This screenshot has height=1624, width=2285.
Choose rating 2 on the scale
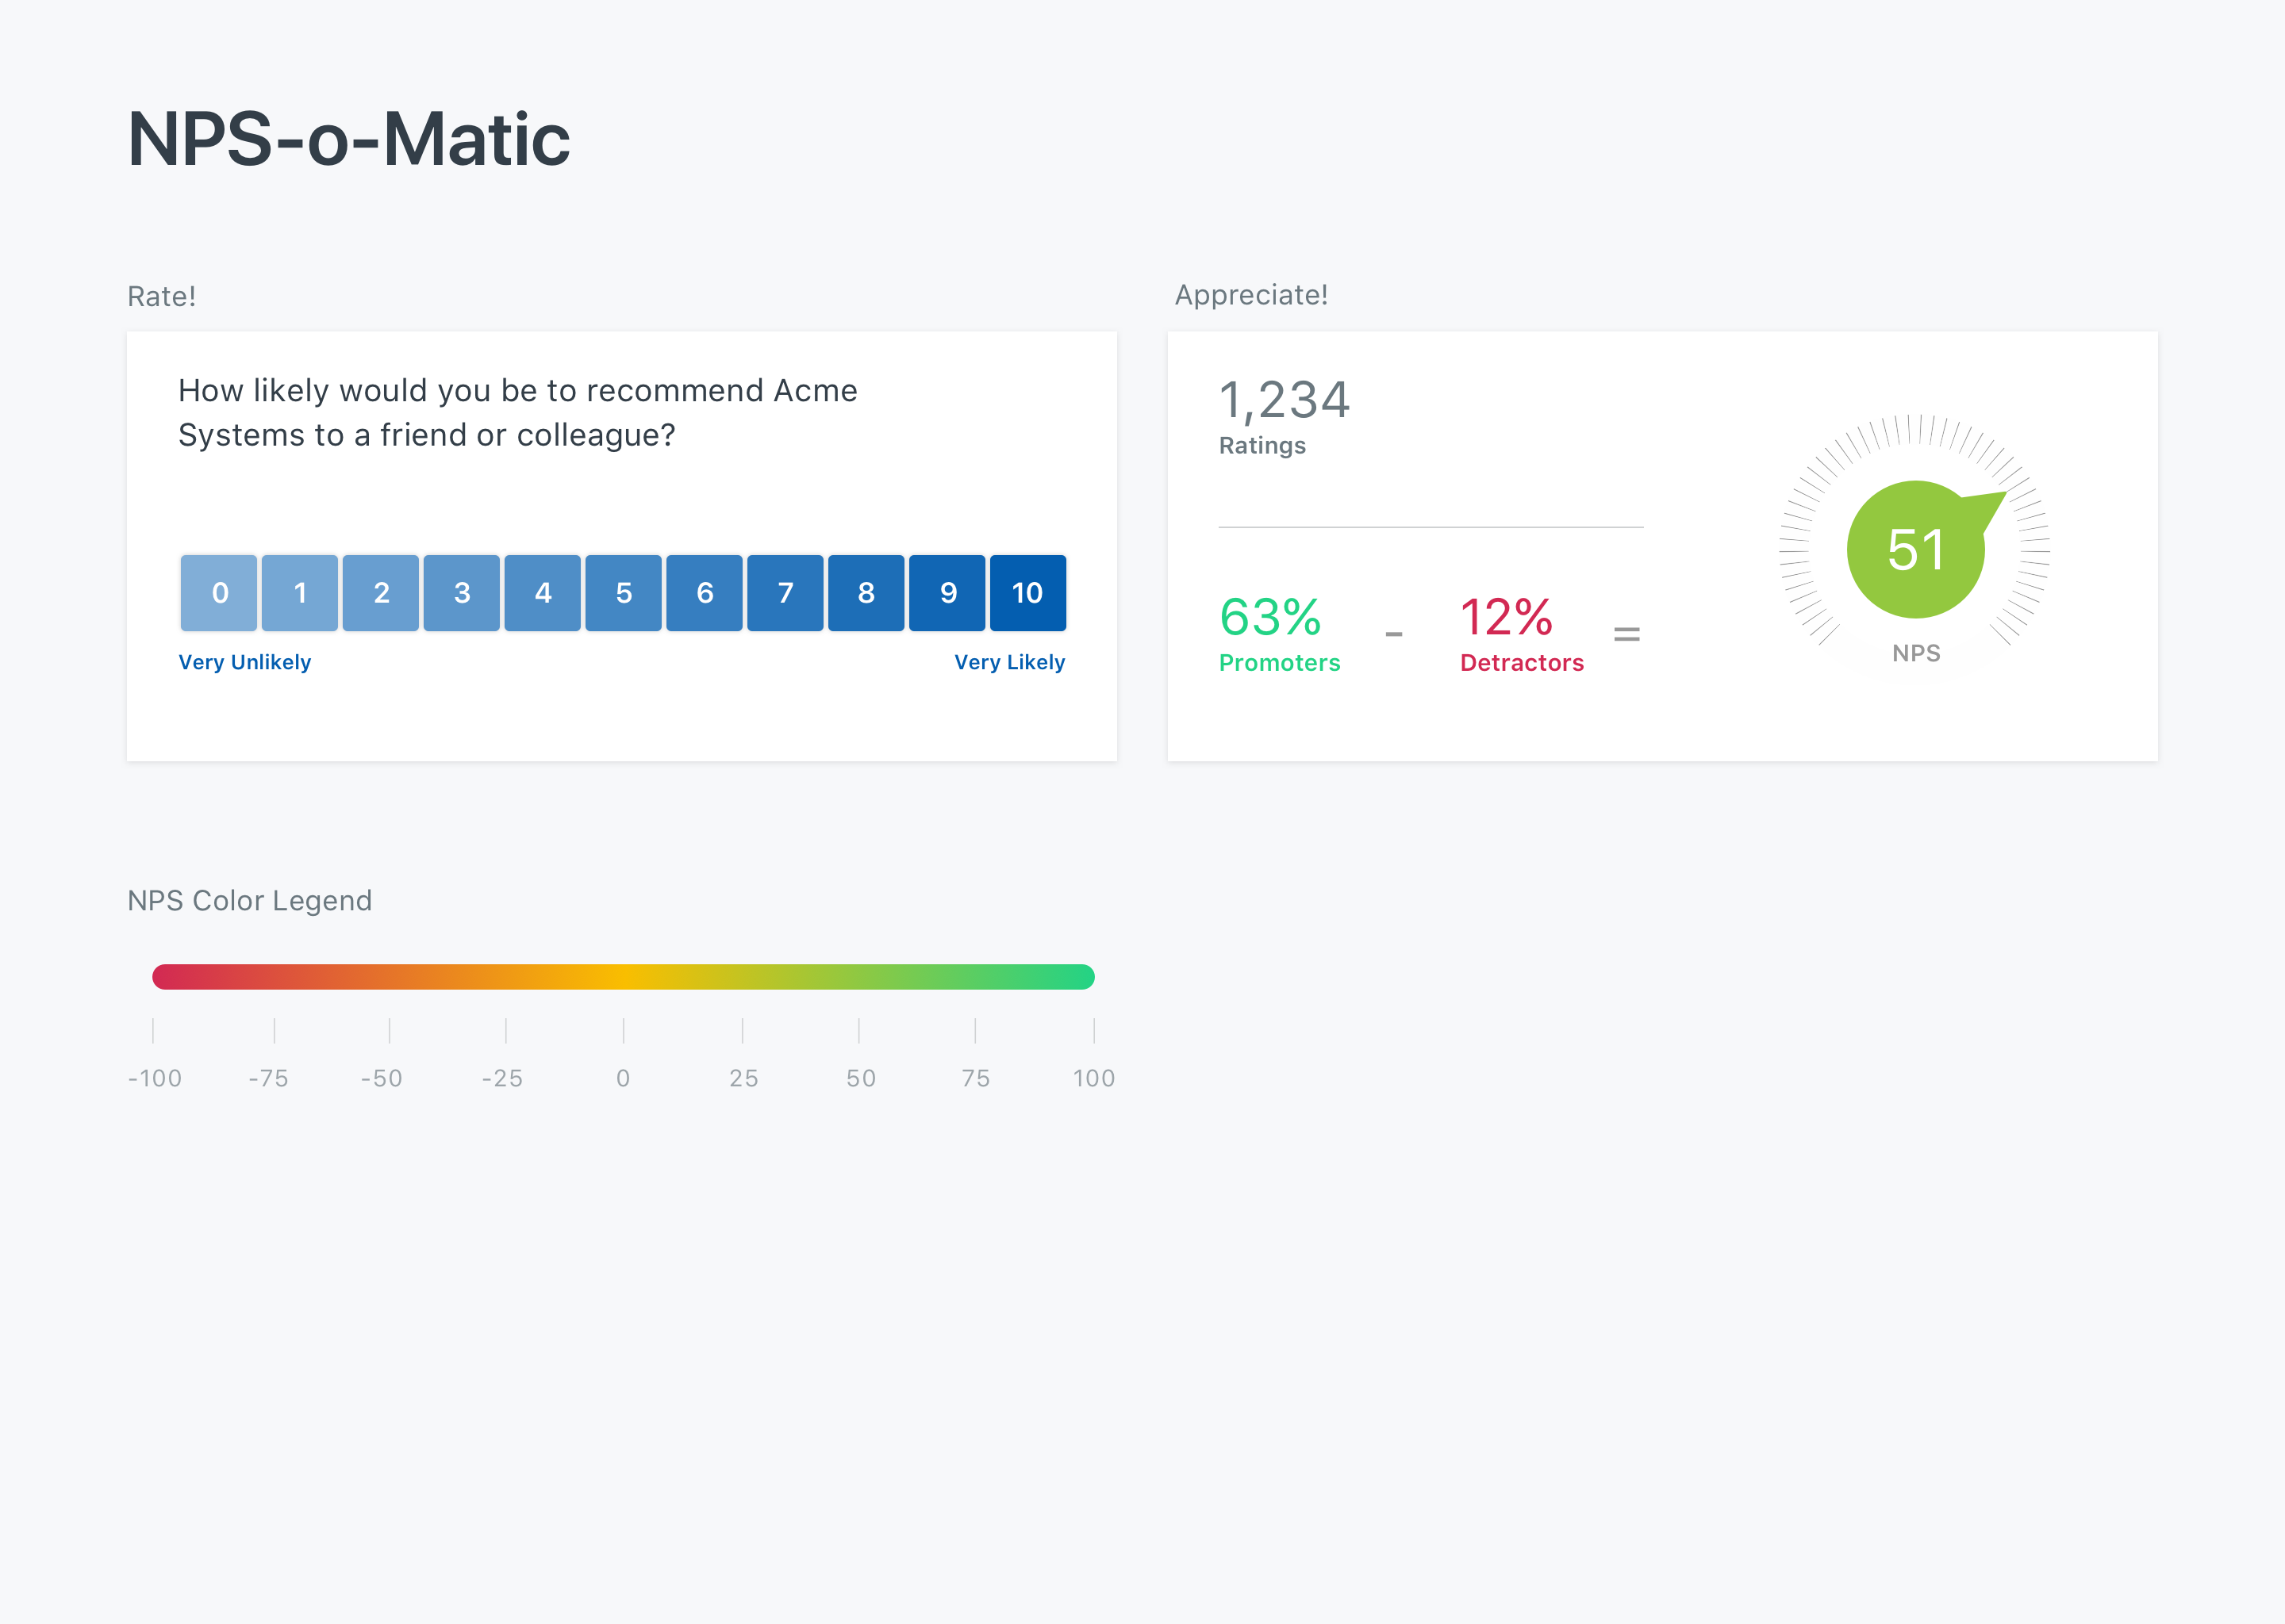click(x=381, y=593)
